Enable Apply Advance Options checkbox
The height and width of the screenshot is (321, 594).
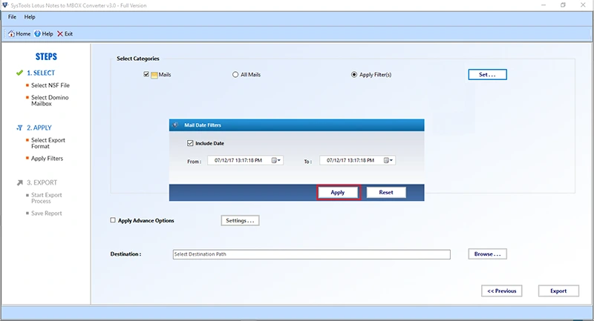(113, 219)
